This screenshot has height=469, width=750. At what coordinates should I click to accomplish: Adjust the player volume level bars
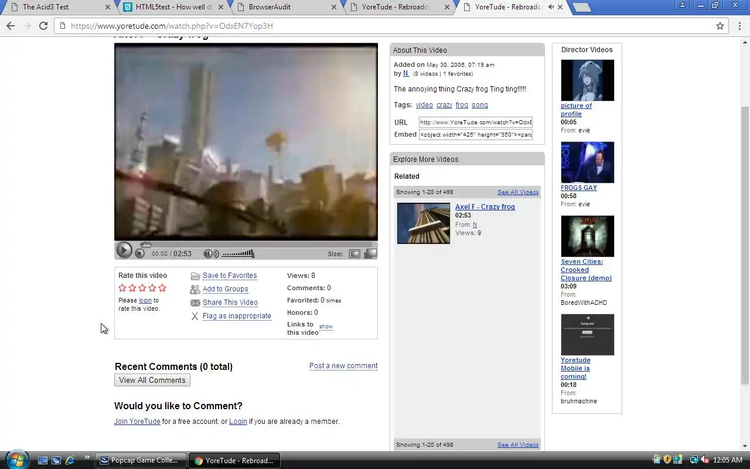click(x=238, y=254)
